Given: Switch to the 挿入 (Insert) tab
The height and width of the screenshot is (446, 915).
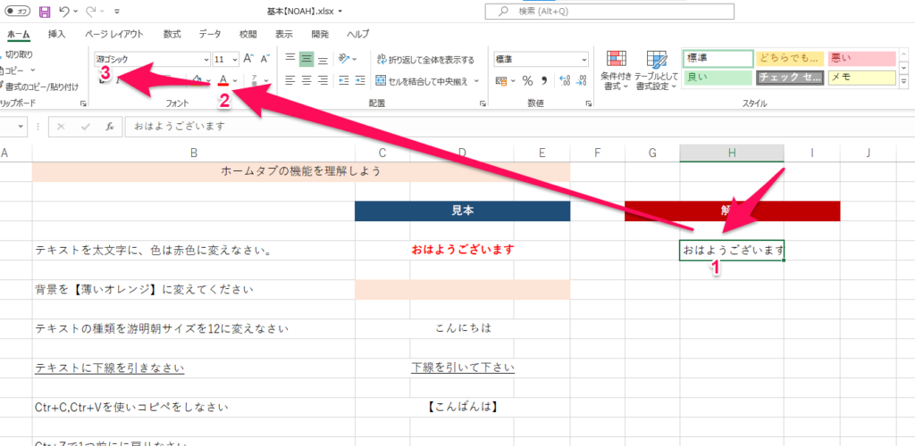Looking at the screenshot, I should tap(56, 34).
